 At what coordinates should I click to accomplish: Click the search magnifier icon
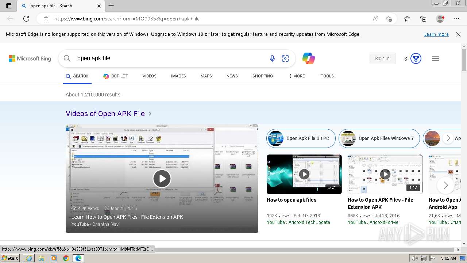(x=67, y=58)
